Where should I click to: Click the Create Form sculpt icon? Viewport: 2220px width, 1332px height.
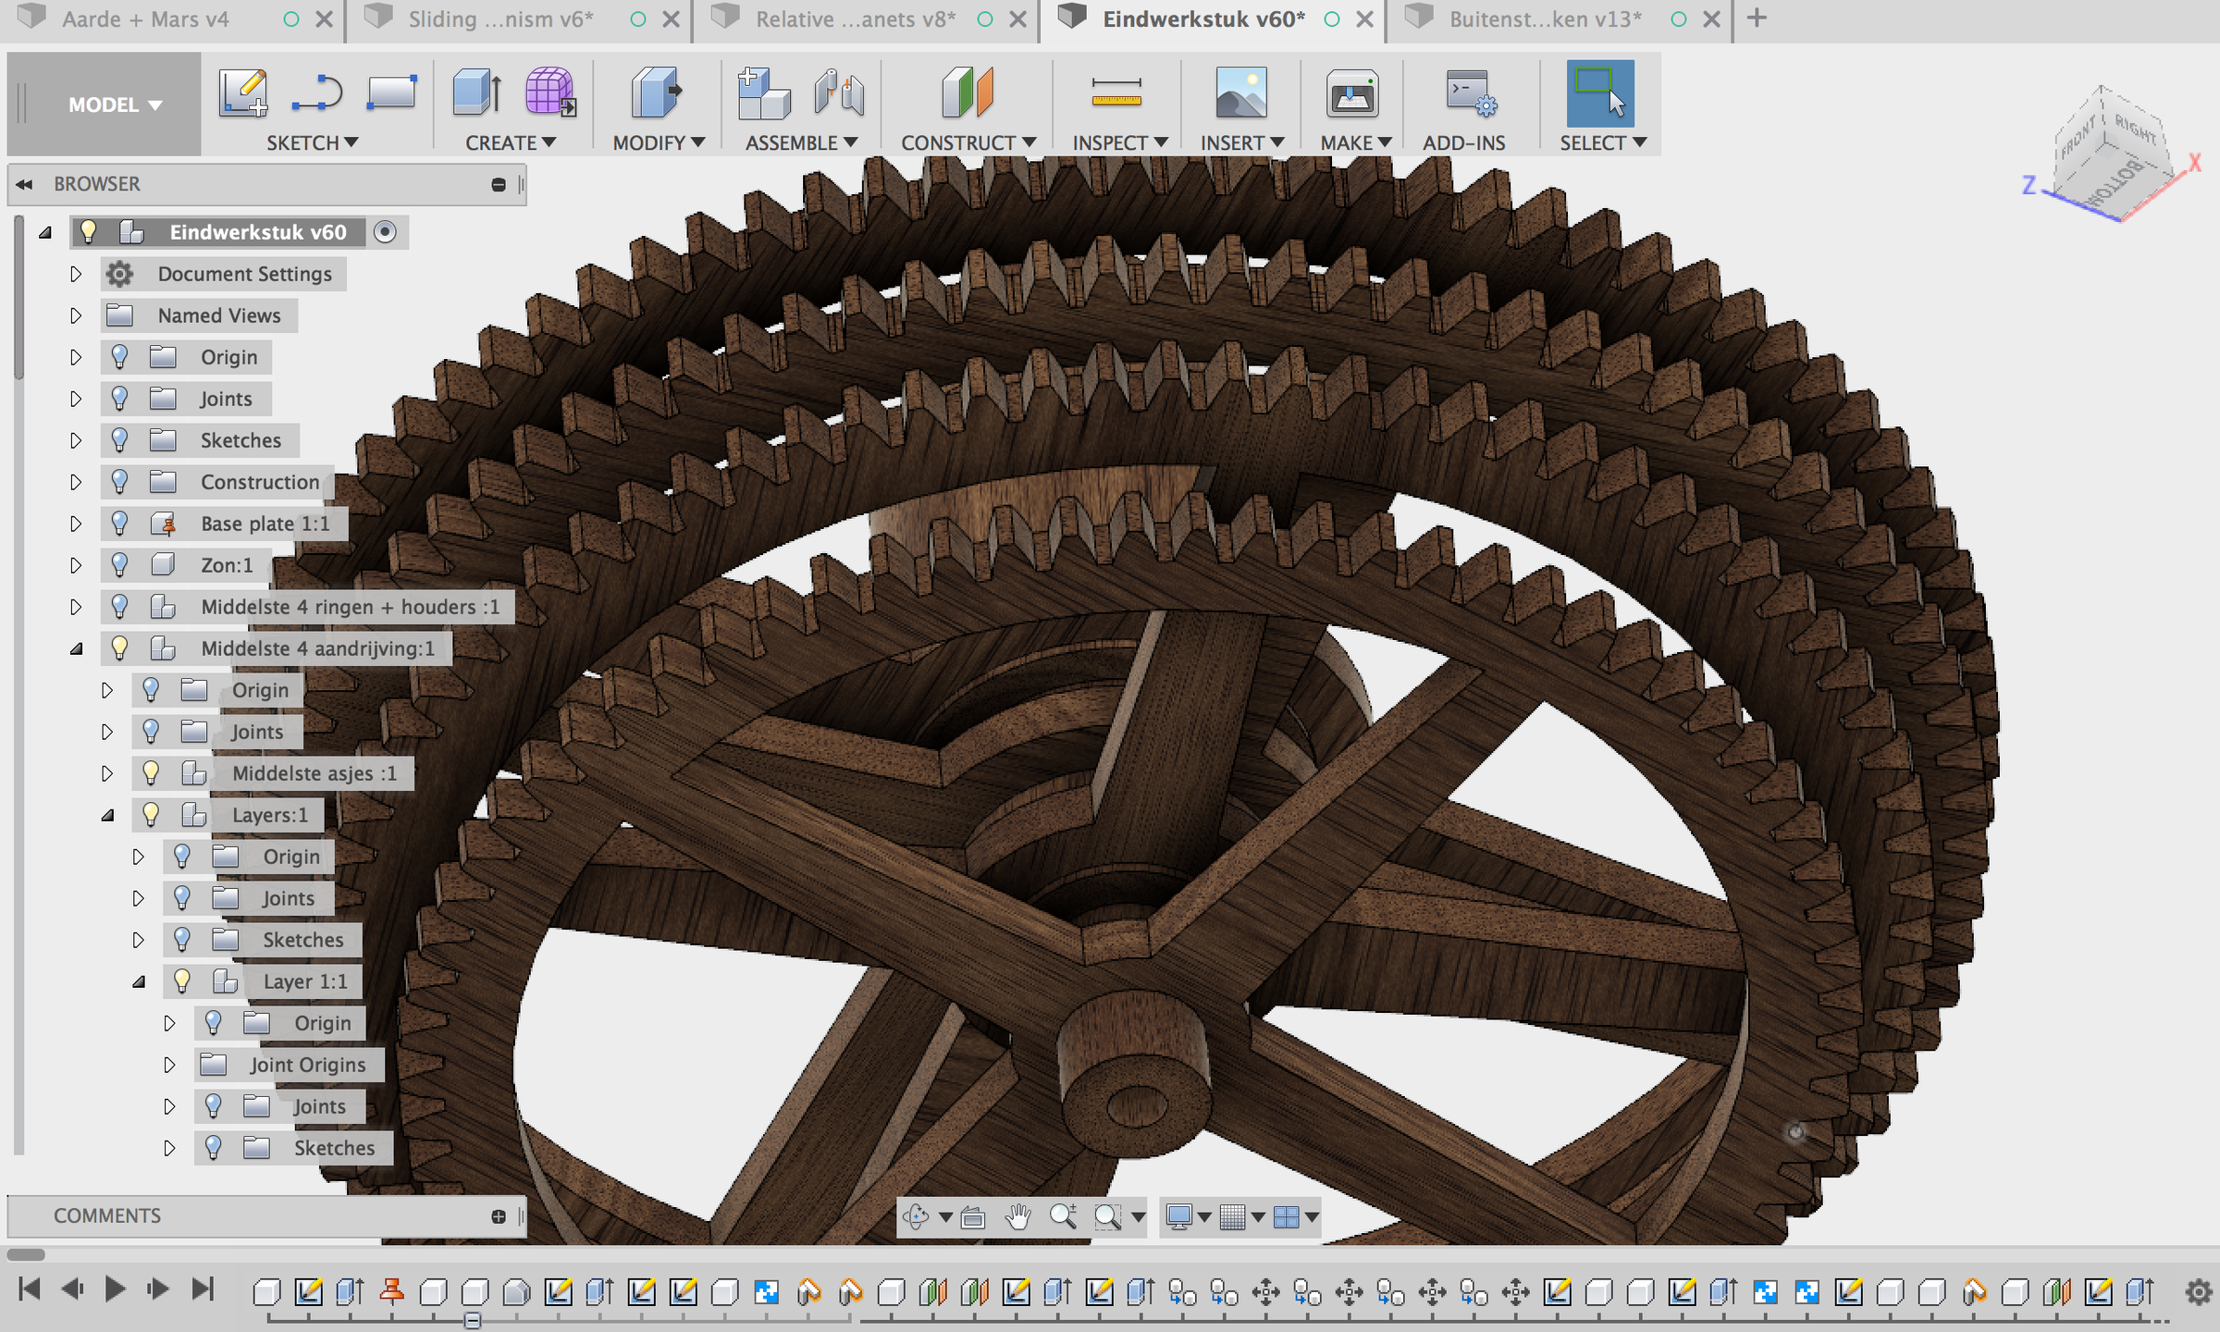(550, 93)
